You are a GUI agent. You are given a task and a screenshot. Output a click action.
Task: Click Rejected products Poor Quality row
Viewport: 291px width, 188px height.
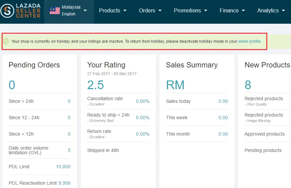(268, 101)
